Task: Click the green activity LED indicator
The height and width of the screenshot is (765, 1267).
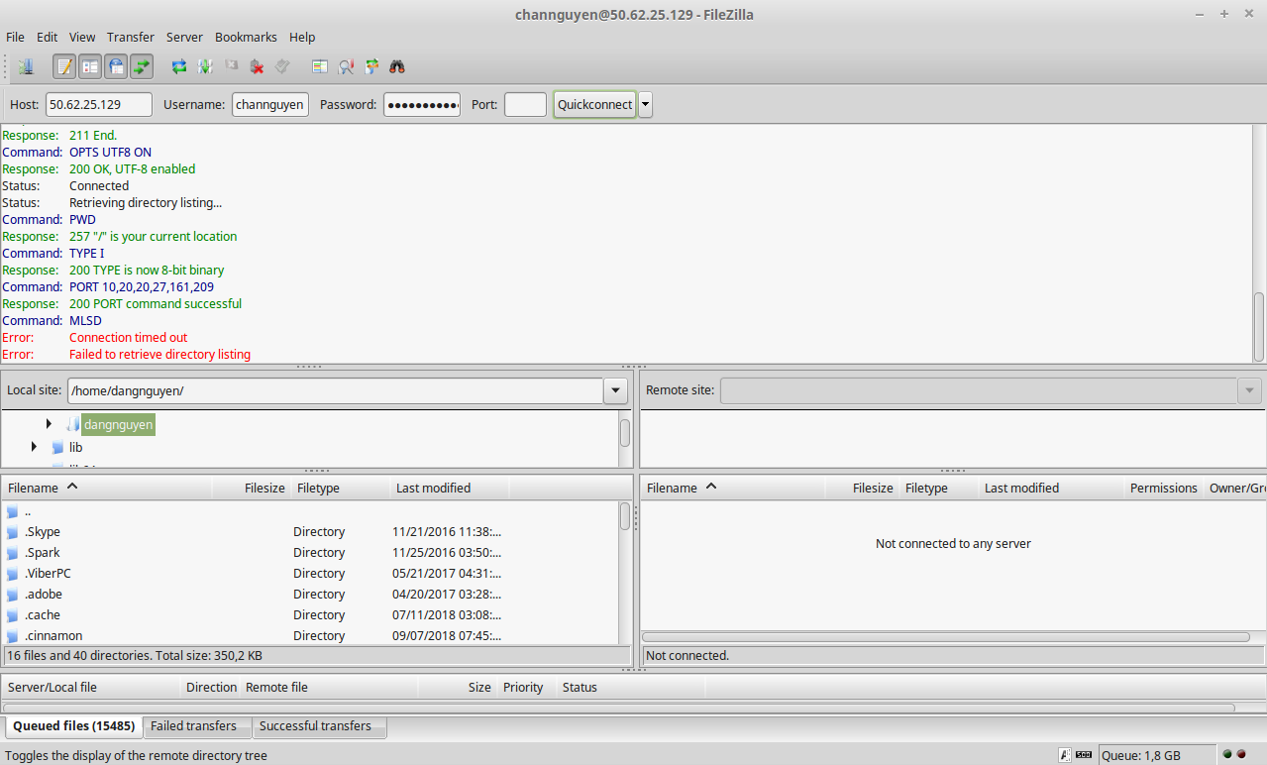Action: 1227,754
